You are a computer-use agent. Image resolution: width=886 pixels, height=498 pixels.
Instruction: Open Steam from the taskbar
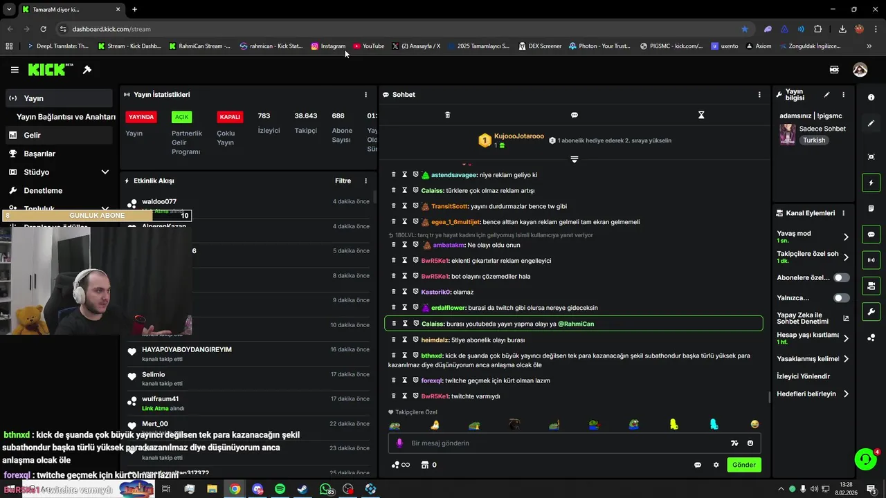click(302, 489)
